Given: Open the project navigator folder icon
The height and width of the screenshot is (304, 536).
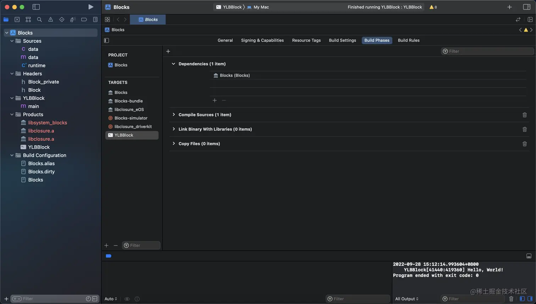Looking at the screenshot, I should pyautogui.click(x=6, y=19).
